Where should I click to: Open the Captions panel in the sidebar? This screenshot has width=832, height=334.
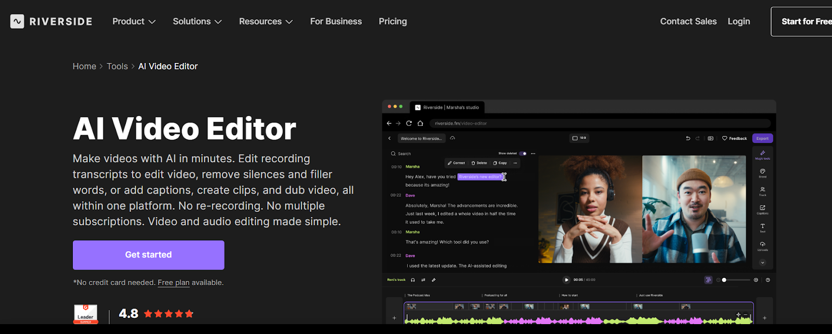(763, 210)
